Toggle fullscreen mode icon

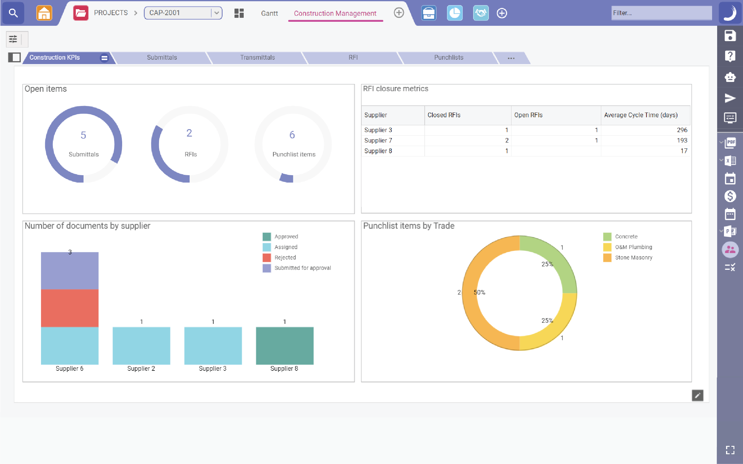coord(730,450)
